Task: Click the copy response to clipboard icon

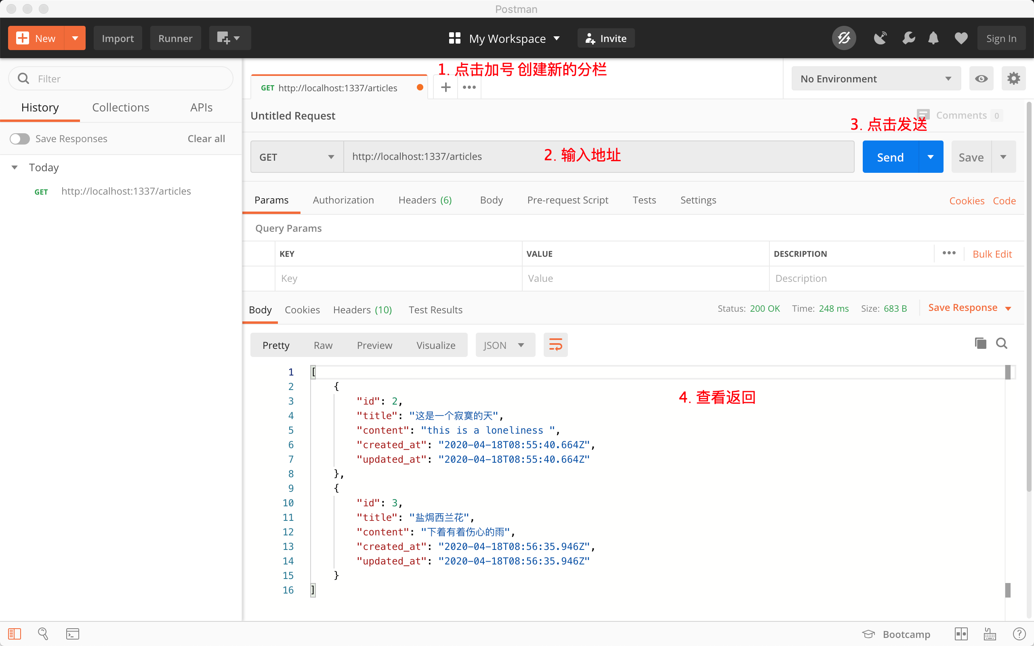Action: pyautogui.click(x=980, y=343)
